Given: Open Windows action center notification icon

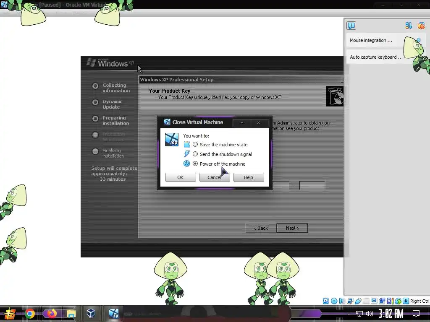Looking at the screenshot, I should [x=416, y=314].
